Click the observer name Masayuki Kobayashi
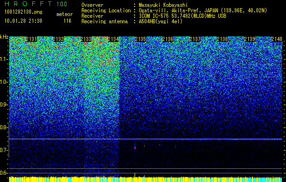The image size is (286, 182). [x=163, y=5]
